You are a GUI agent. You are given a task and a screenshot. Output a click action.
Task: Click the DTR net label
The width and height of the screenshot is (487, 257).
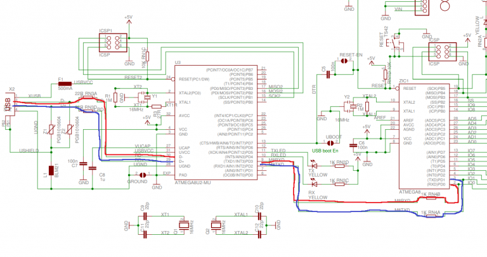click(314, 89)
